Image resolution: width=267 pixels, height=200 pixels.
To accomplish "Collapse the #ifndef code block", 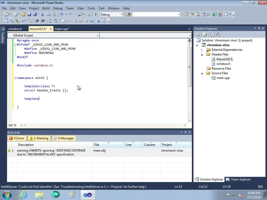I will pos(15,45).
